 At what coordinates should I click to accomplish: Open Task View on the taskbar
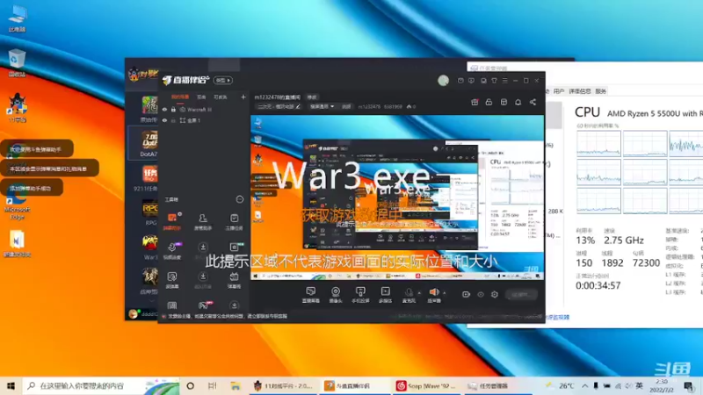pyautogui.click(x=212, y=385)
